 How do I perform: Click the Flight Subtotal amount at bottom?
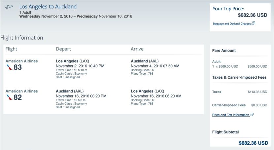pos(254,143)
